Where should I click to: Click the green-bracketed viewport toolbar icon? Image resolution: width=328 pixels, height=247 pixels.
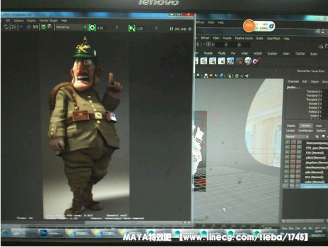pyautogui.click(x=229, y=76)
